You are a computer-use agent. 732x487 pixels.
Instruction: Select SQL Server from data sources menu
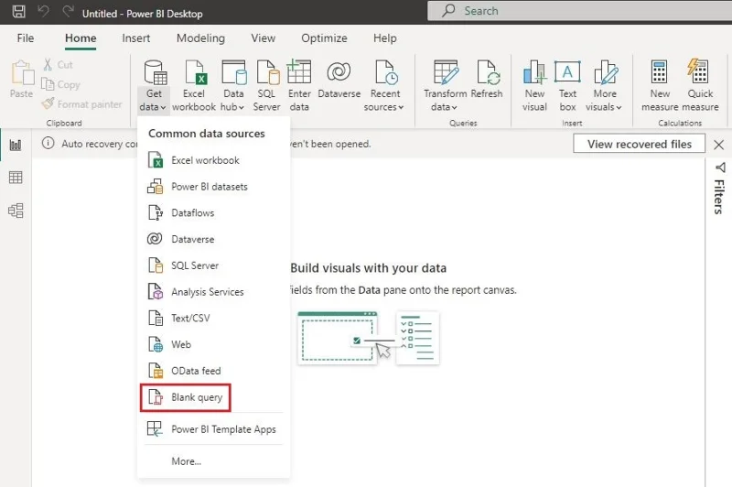click(x=214, y=265)
